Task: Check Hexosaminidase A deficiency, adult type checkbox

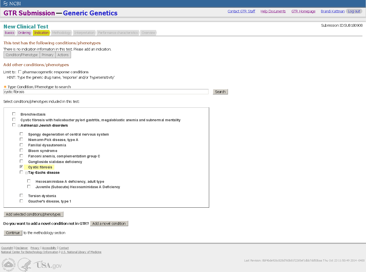Action: pos(29,181)
